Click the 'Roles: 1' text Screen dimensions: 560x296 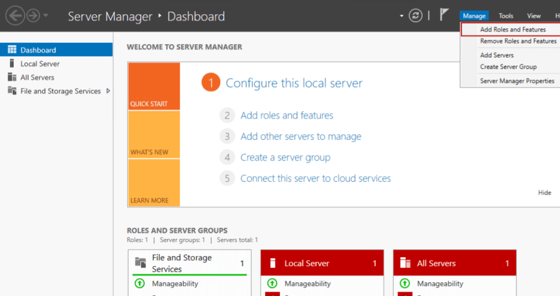coord(137,240)
